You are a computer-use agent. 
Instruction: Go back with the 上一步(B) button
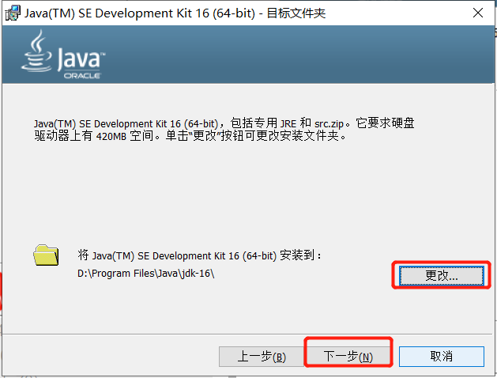pos(262,357)
